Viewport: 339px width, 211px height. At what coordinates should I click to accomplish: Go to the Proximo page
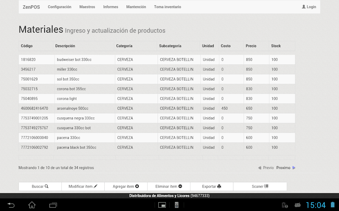[x=286, y=168]
